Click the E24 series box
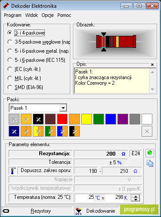 136,153
